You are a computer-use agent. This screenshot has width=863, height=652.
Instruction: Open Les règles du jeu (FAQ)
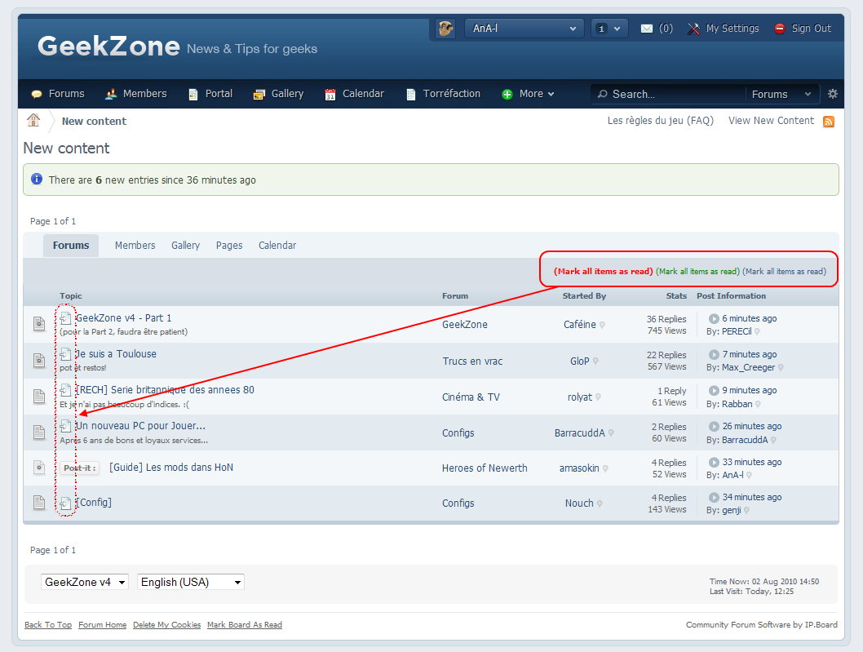tap(661, 121)
